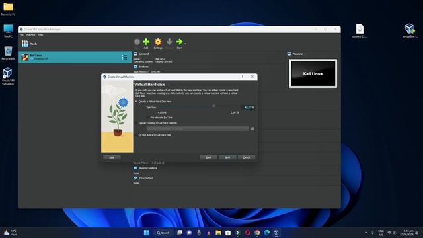423x238 pixels.
Task: Select the ubuntu ISO file on desktop
Action: pyautogui.click(x=360, y=31)
